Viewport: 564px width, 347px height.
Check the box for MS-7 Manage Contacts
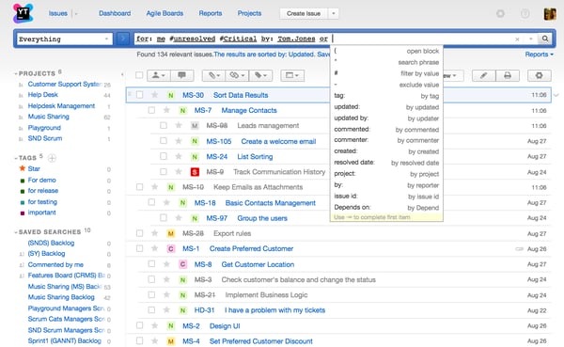pos(151,110)
